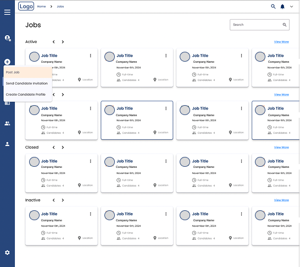Open kebab menu on third card in second row
Viewport: 300px width, 267px height.
point(241,108)
